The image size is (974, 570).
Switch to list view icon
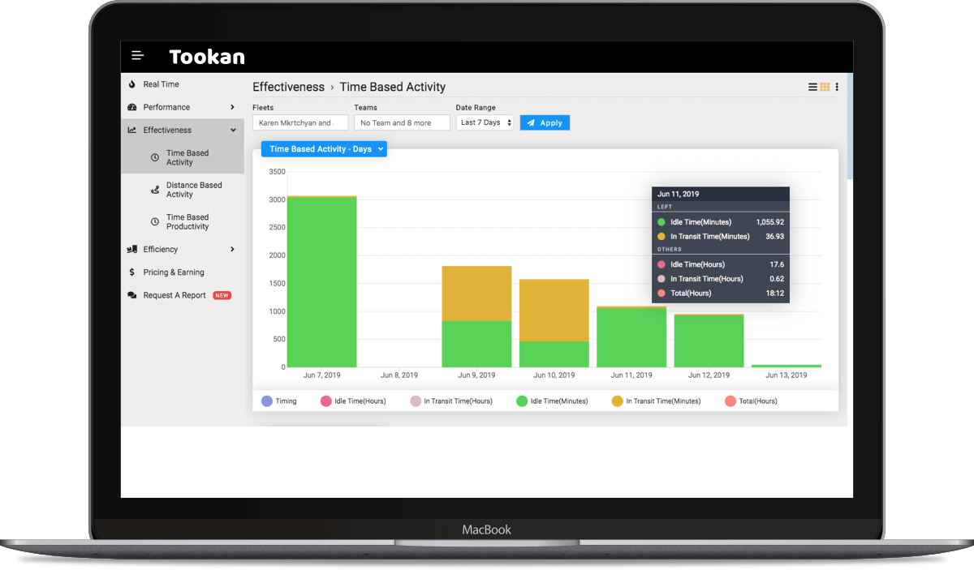pyautogui.click(x=813, y=88)
